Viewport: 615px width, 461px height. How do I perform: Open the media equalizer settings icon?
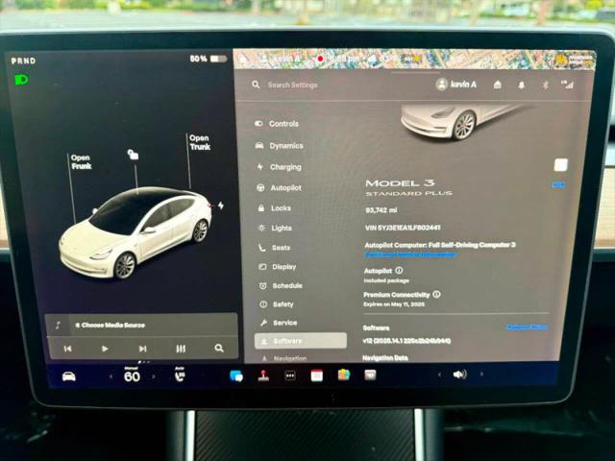pyautogui.click(x=181, y=349)
